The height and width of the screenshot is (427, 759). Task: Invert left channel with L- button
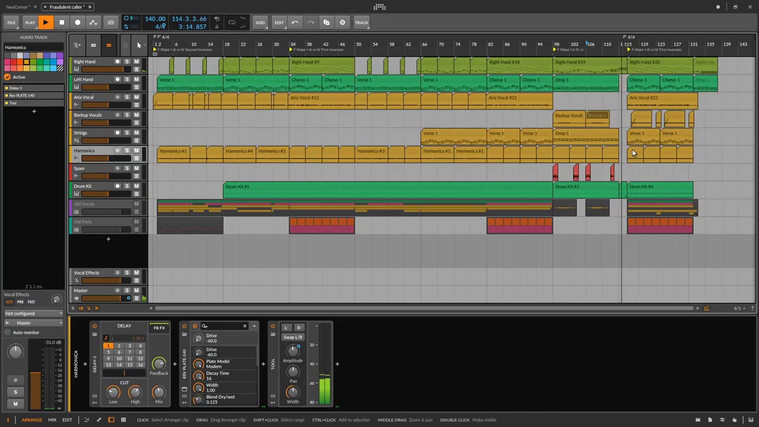(x=286, y=327)
